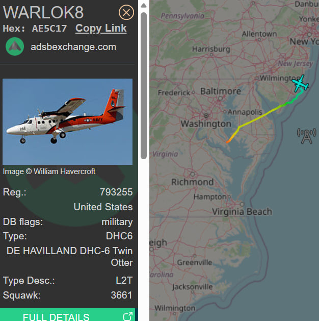This screenshot has width=319, height=321.
Task: Click the sidebar vertical scrollbar thumb
Action: tap(144, 85)
